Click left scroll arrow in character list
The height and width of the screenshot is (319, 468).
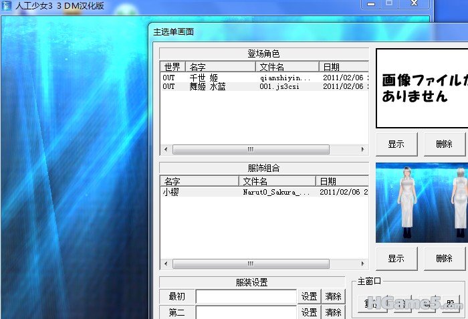pos(164,150)
